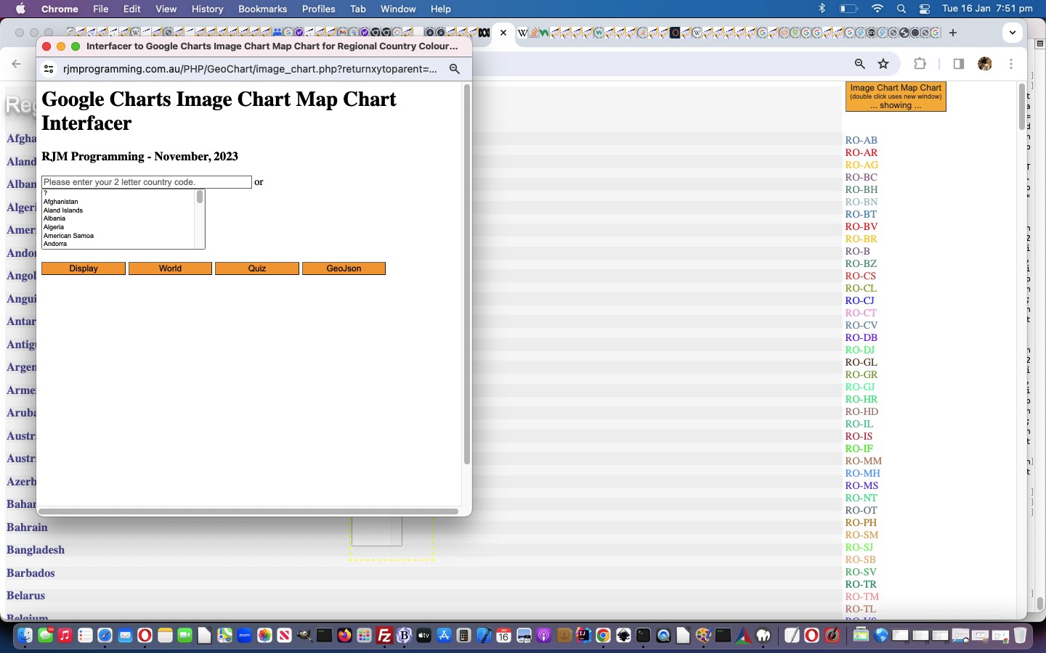Expand the tab search chevron
The height and width of the screenshot is (653, 1046).
click(x=1012, y=33)
